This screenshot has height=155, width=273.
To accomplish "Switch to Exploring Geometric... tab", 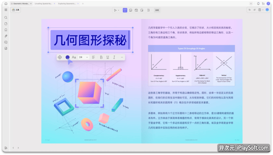I will pos(67,4).
